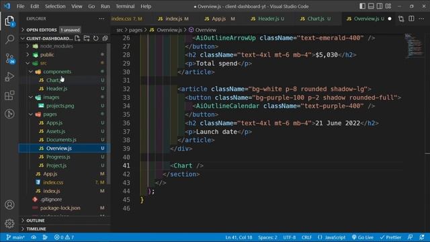Click the Go Live status bar button
Image resolution: width=430 pixels, height=242 pixels.
pyautogui.click(x=363, y=237)
